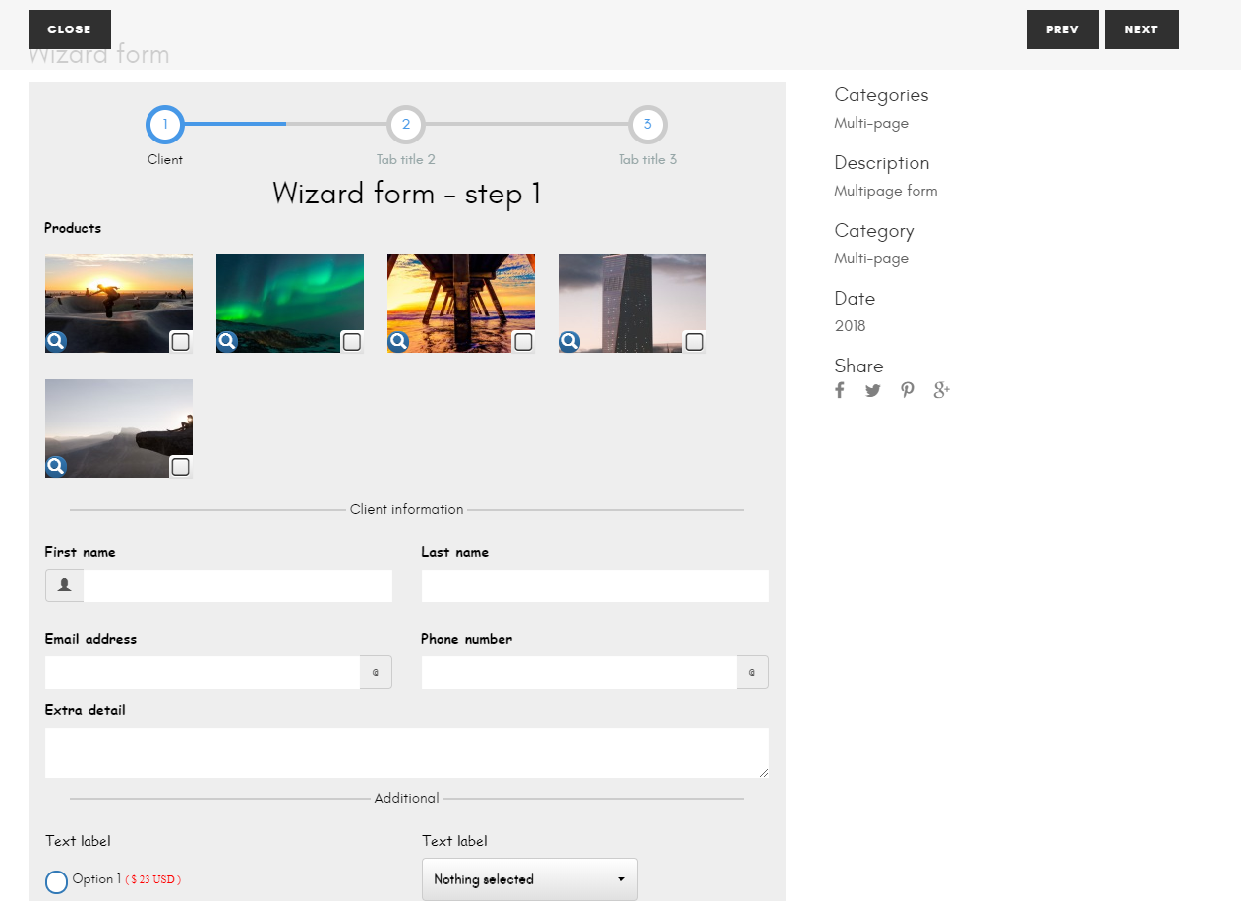Viewport: 1241px width, 901px height.
Task: Share the form on Facebook
Action: point(839,390)
